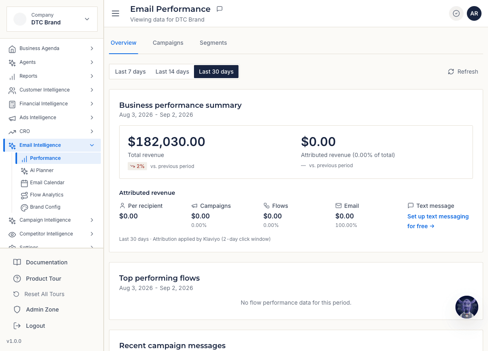Click the comment icon beside Email Performance

pos(220,9)
